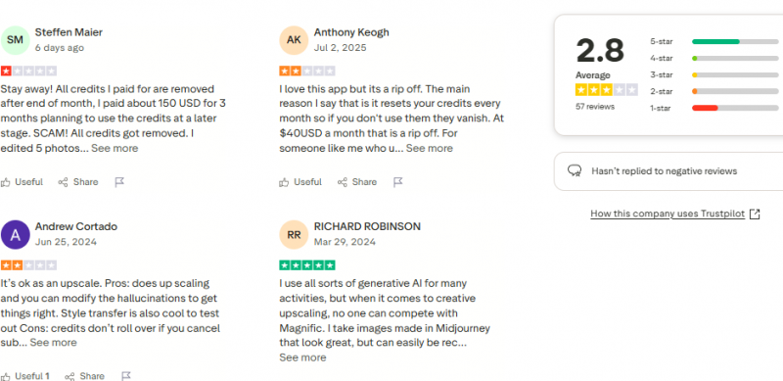Flag Steffen Maier's review
This screenshot has height=381, width=783.
pyautogui.click(x=119, y=182)
